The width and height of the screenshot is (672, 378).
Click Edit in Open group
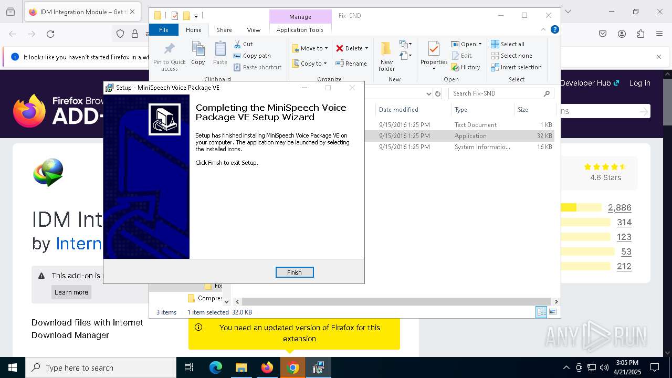pyautogui.click(x=461, y=56)
